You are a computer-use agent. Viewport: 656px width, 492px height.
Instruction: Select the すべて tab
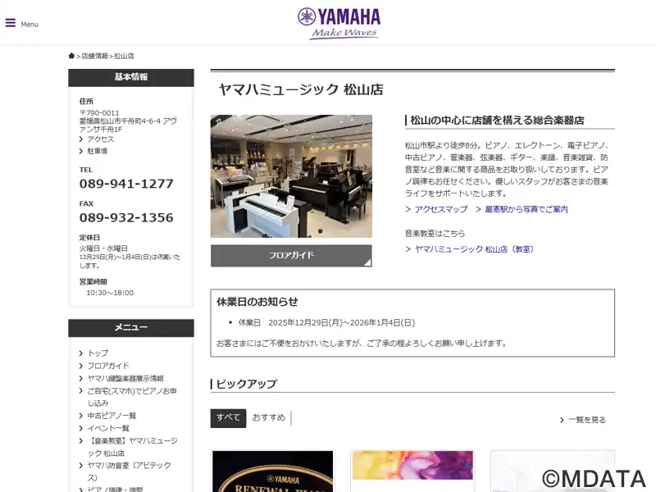tap(228, 418)
